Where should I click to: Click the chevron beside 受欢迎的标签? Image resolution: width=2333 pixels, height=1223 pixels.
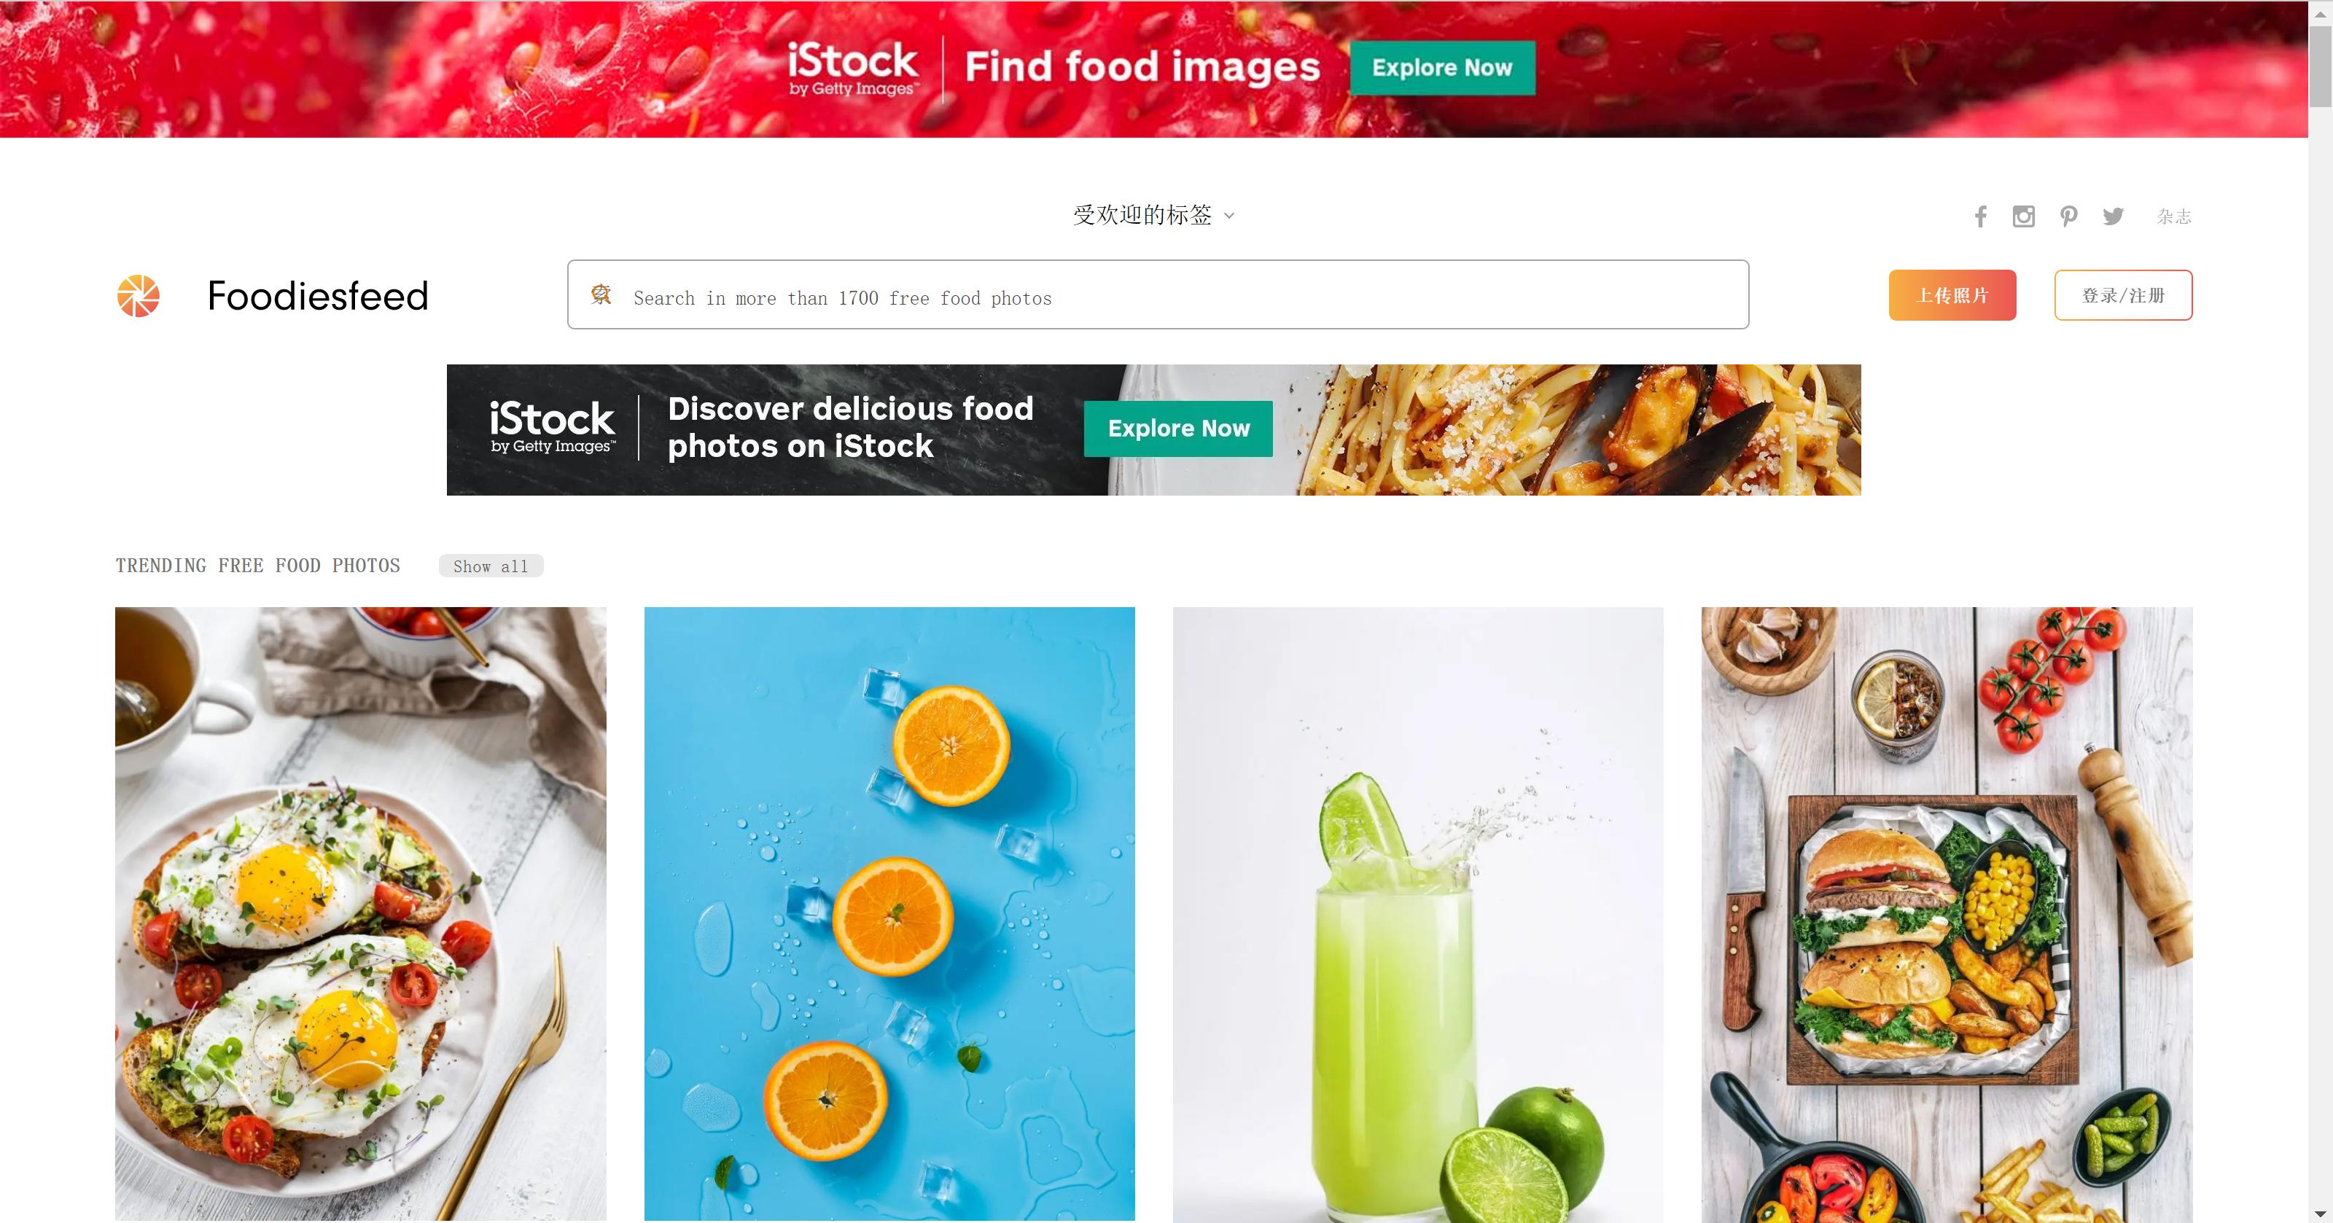tap(1229, 216)
